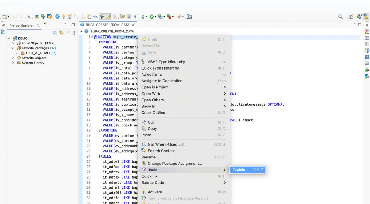Toggle Link with Editor in Project Explorer
Screen dimensions: 370x204
point(61,33)
